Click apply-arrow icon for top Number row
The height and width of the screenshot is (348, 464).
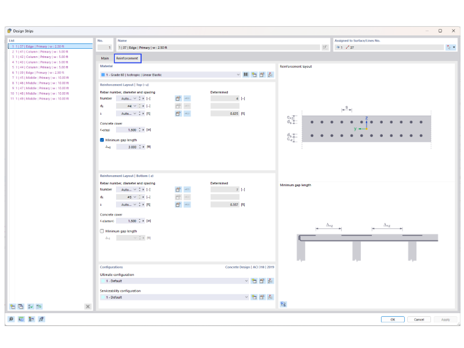pos(187,98)
